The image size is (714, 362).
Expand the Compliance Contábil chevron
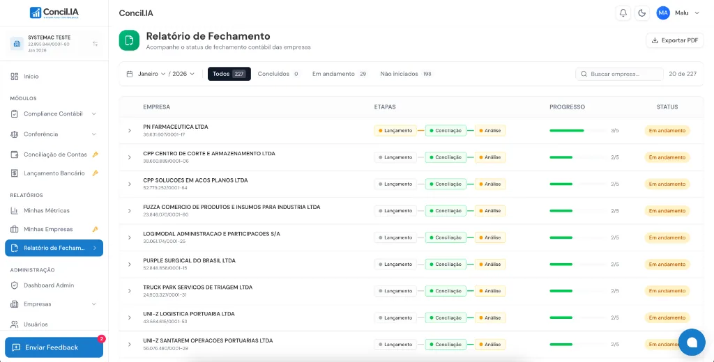[94, 113]
